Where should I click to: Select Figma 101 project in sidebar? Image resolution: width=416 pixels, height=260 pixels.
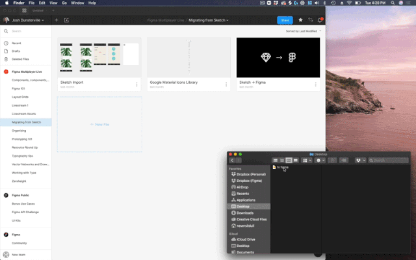[x=18, y=88]
